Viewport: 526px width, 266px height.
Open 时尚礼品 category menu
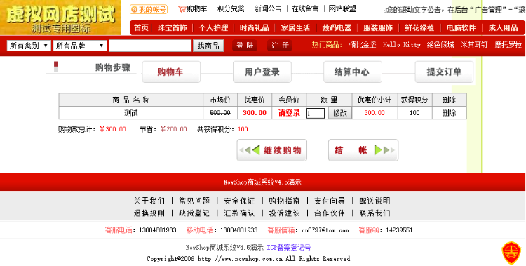(x=255, y=28)
